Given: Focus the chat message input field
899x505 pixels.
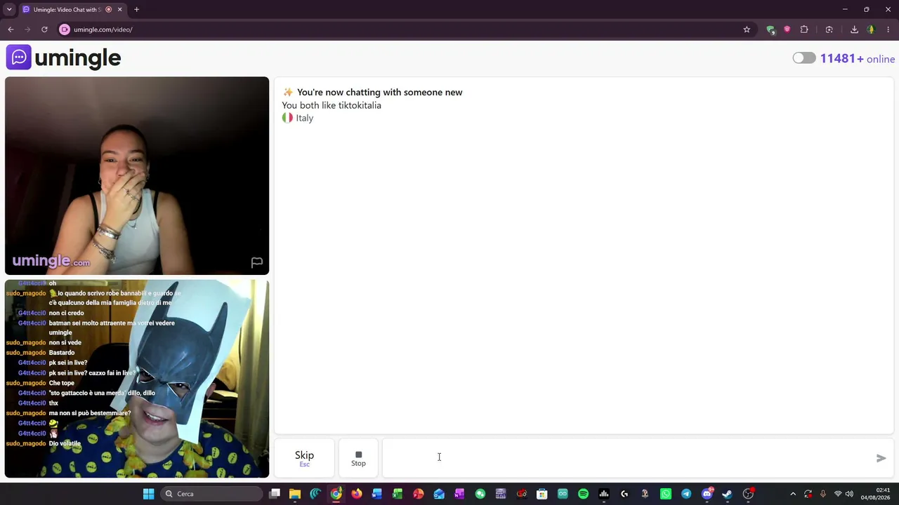Looking at the screenshot, I should [627, 458].
